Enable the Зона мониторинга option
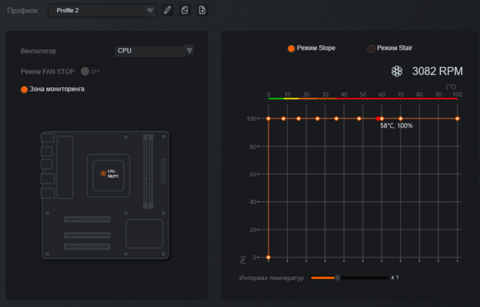This screenshot has width=480, height=307. pyautogui.click(x=24, y=89)
